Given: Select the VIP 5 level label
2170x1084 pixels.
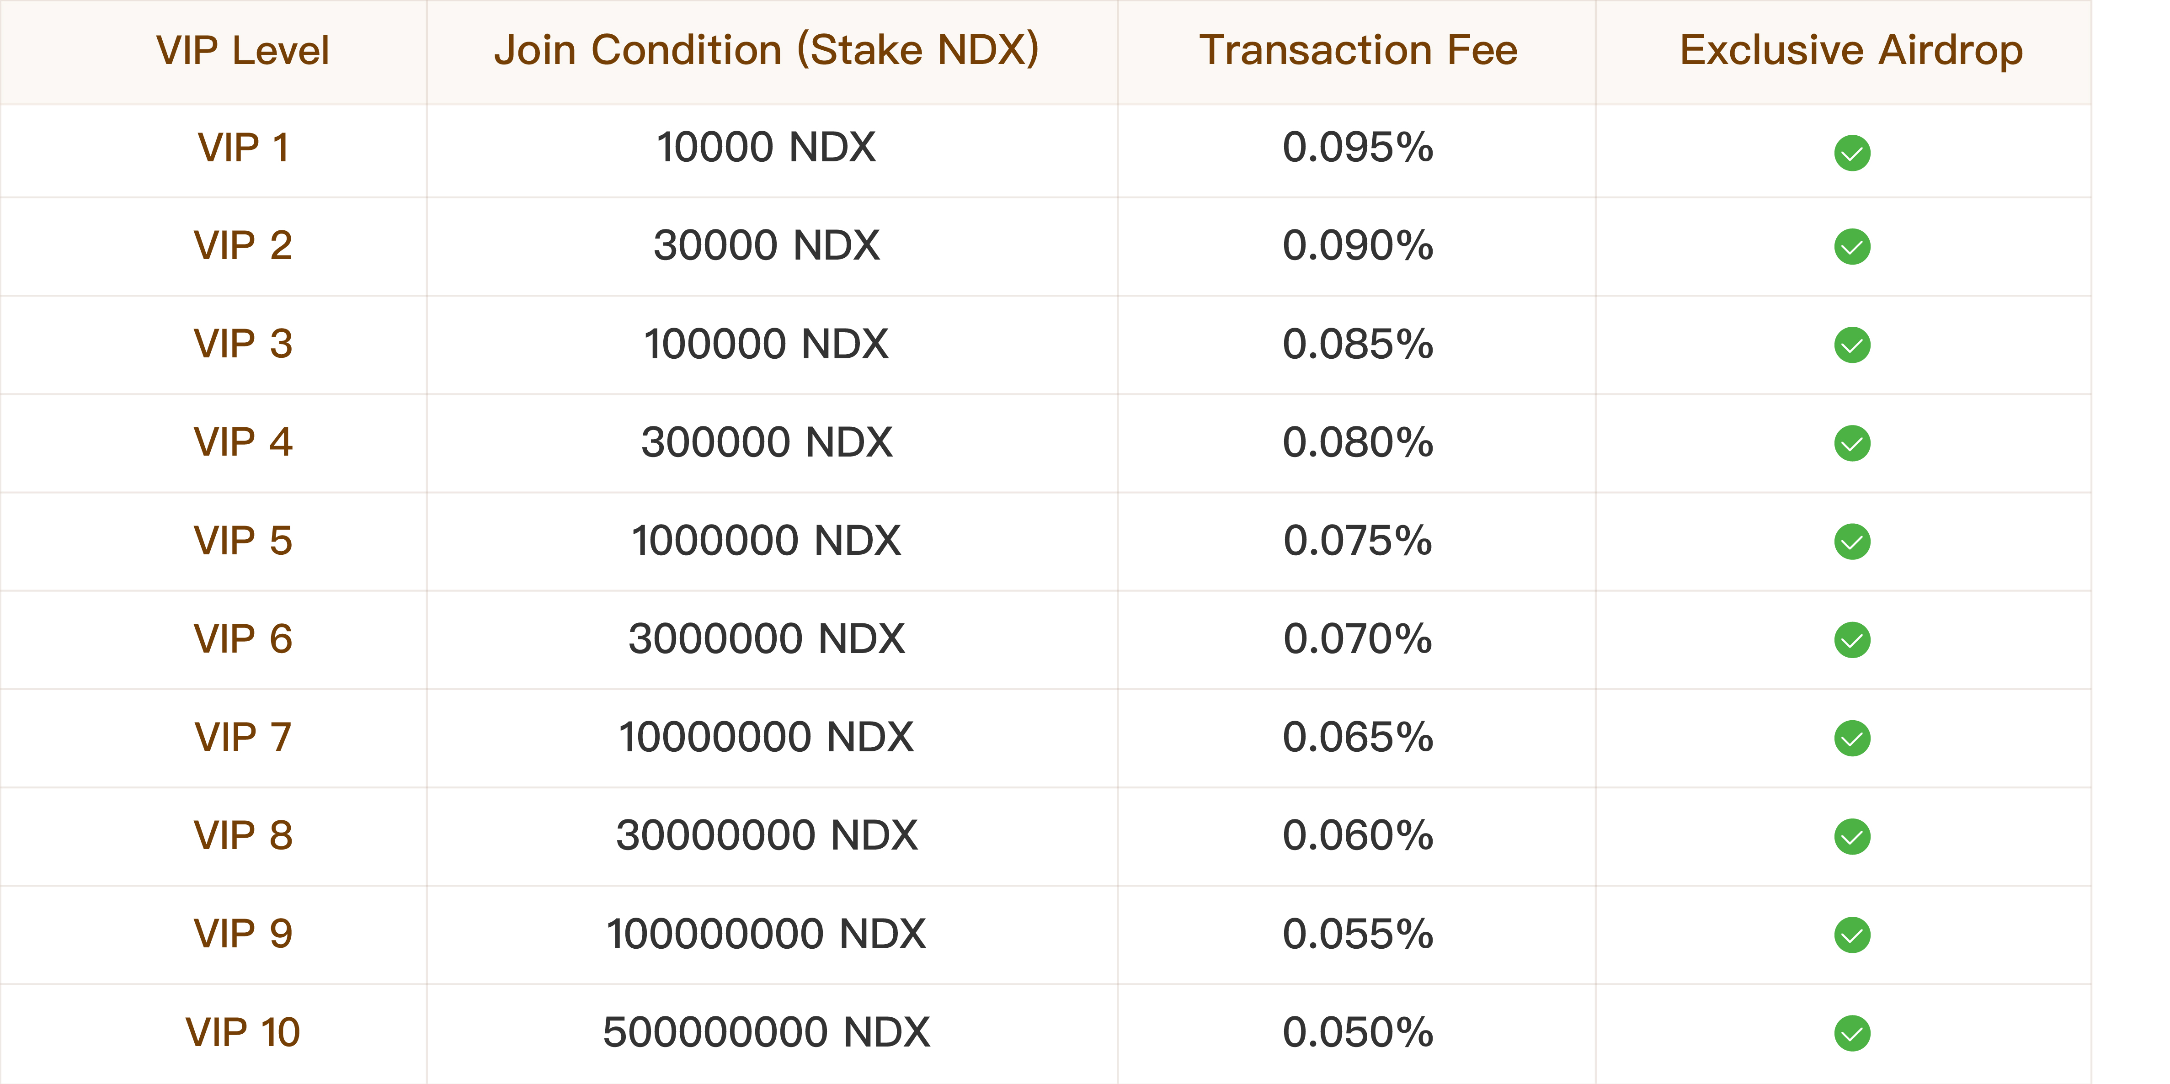Looking at the screenshot, I should pyautogui.click(x=243, y=541).
